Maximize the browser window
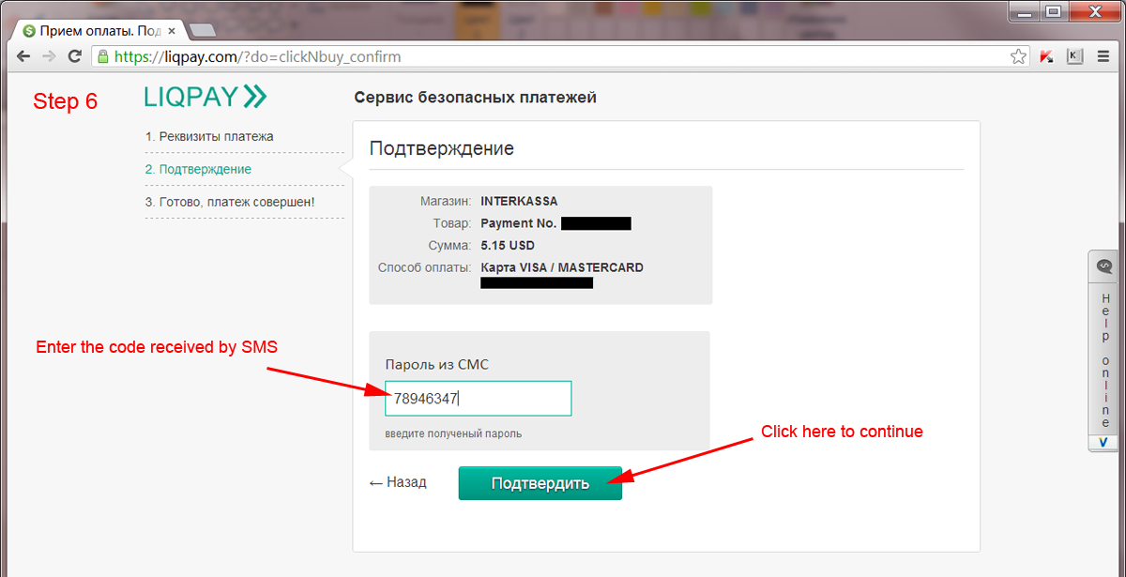The width and height of the screenshot is (1126, 577). (x=1053, y=11)
